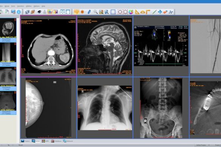
Task: Click the orange gear-shaped icon left of the eye
Action: (x=33, y=12)
